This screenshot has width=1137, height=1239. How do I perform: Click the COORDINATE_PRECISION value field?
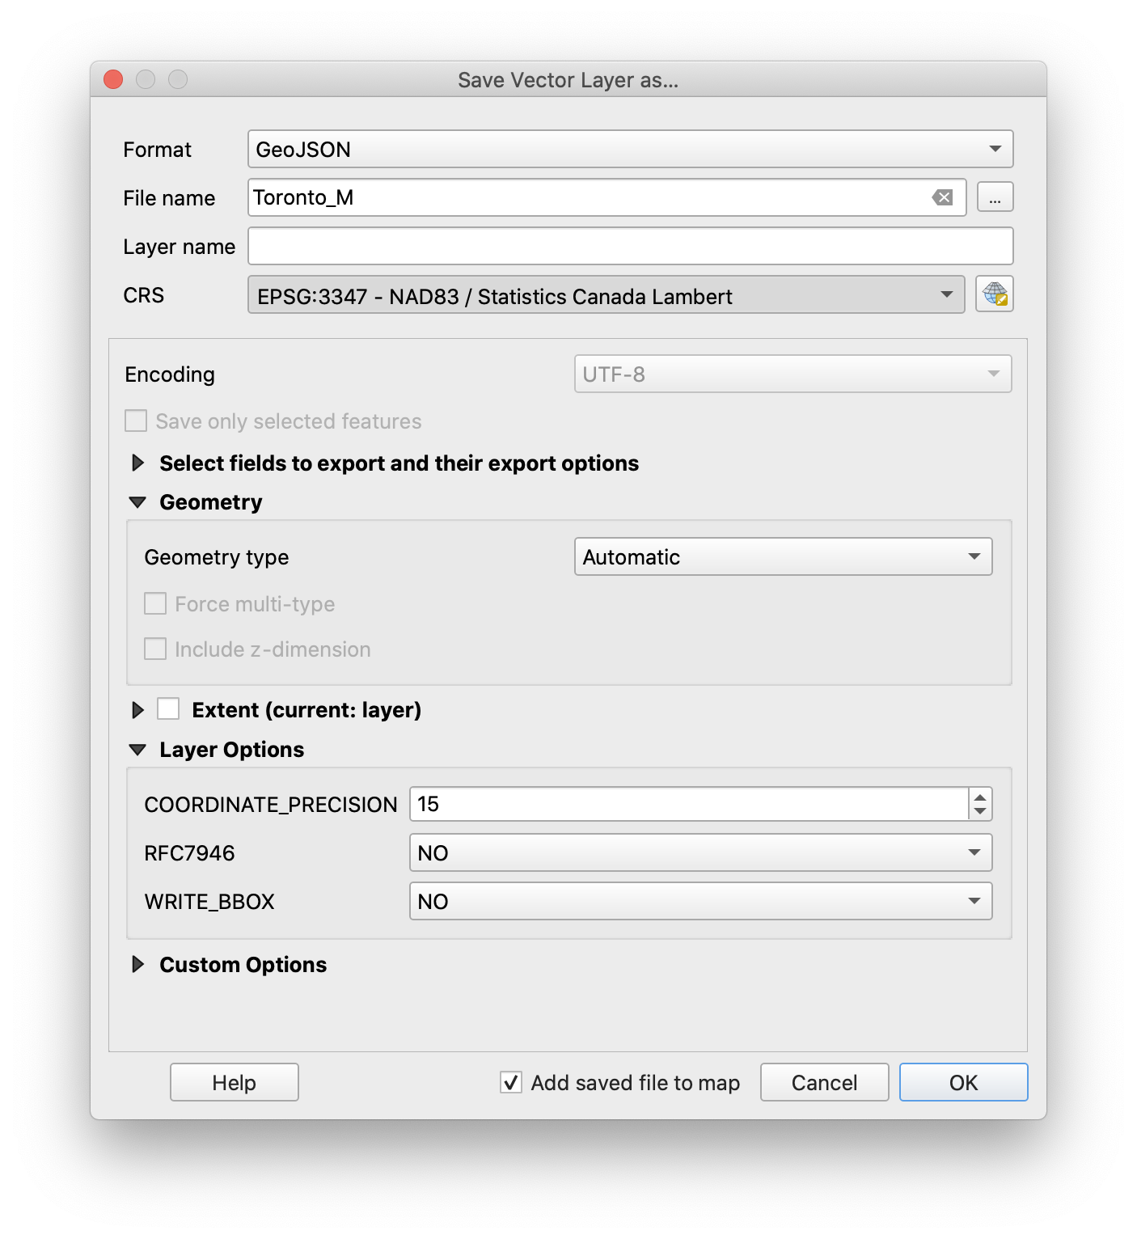pos(689,804)
